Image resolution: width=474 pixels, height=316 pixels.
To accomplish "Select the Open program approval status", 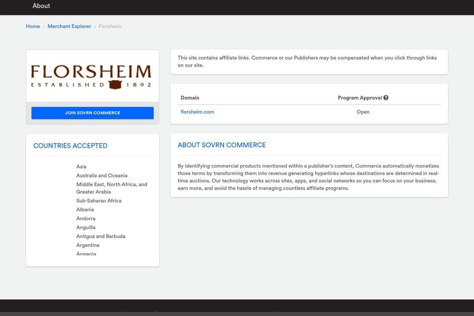I will tap(363, 112).
